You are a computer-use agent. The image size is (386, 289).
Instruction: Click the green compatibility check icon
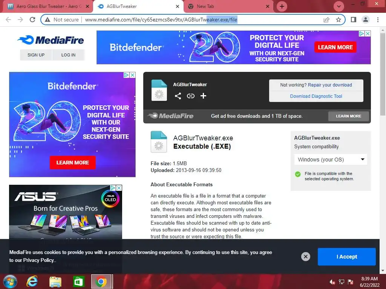(x=298, y=174)
